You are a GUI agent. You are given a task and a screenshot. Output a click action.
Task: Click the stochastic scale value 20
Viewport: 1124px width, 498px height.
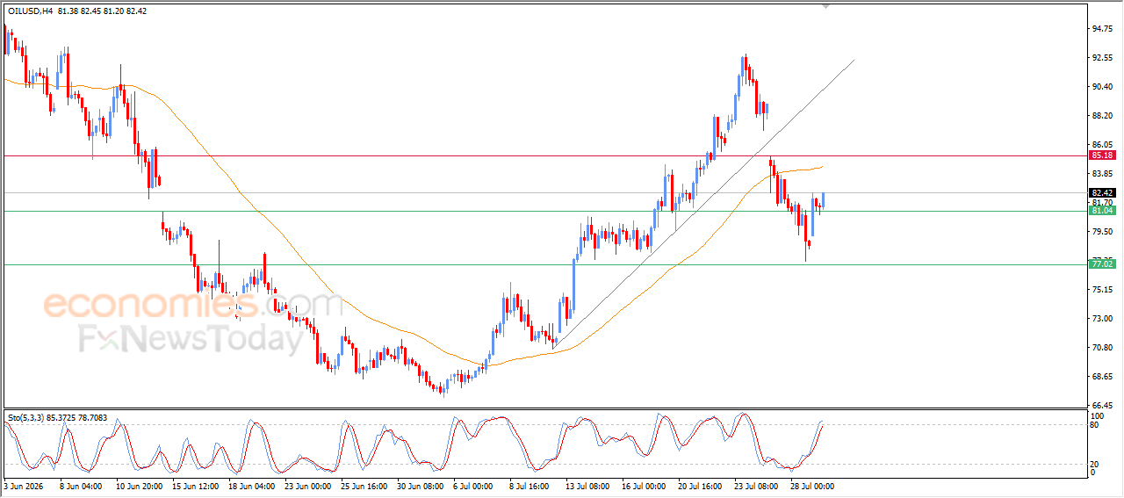pos(1095,464)
